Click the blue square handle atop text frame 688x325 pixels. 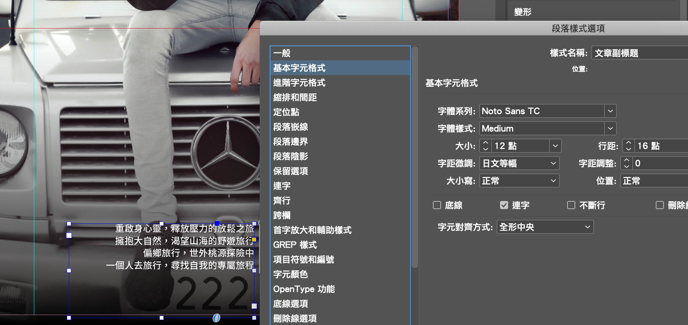coord(217,223)
